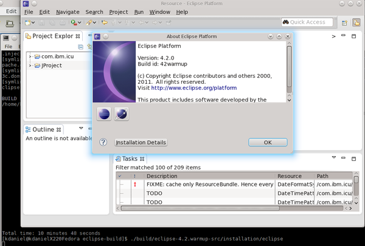Click the Save All toolbar icon
Viewport: 365px width, 246px height.
(52, 22)
